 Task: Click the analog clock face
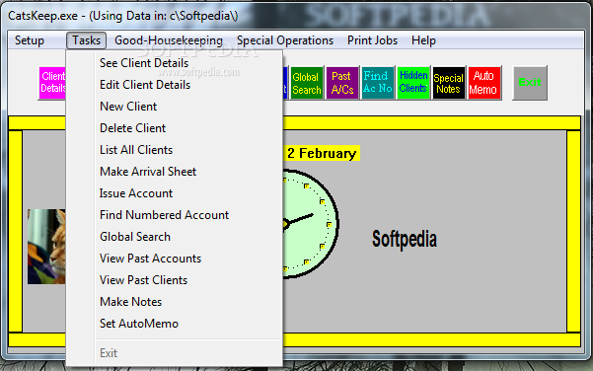[311, 224]
